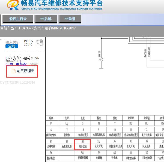Select cell 9 水箱风扇电机
Viewport: 164px width, 162px height.
tap(99, 132)
